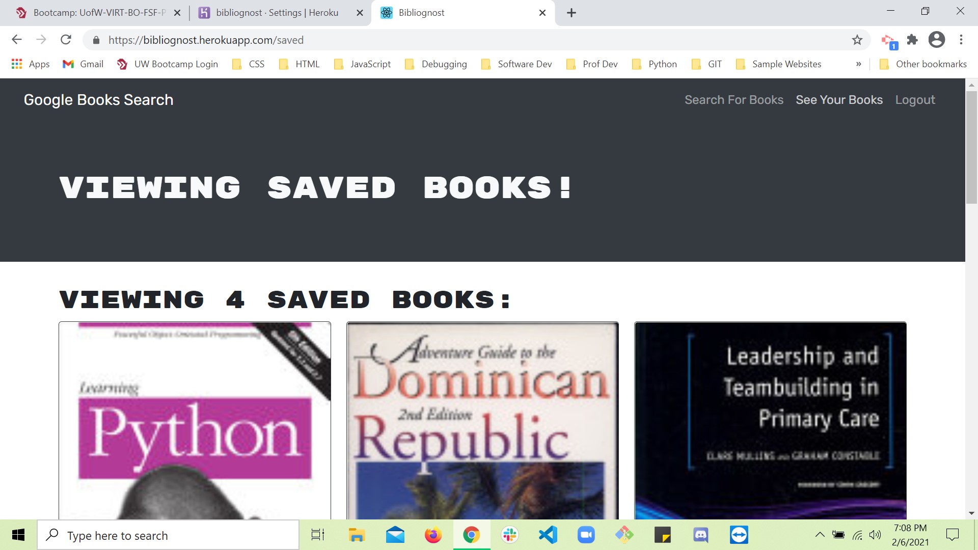Click the Google Books Search brand link

click(98, 100)
